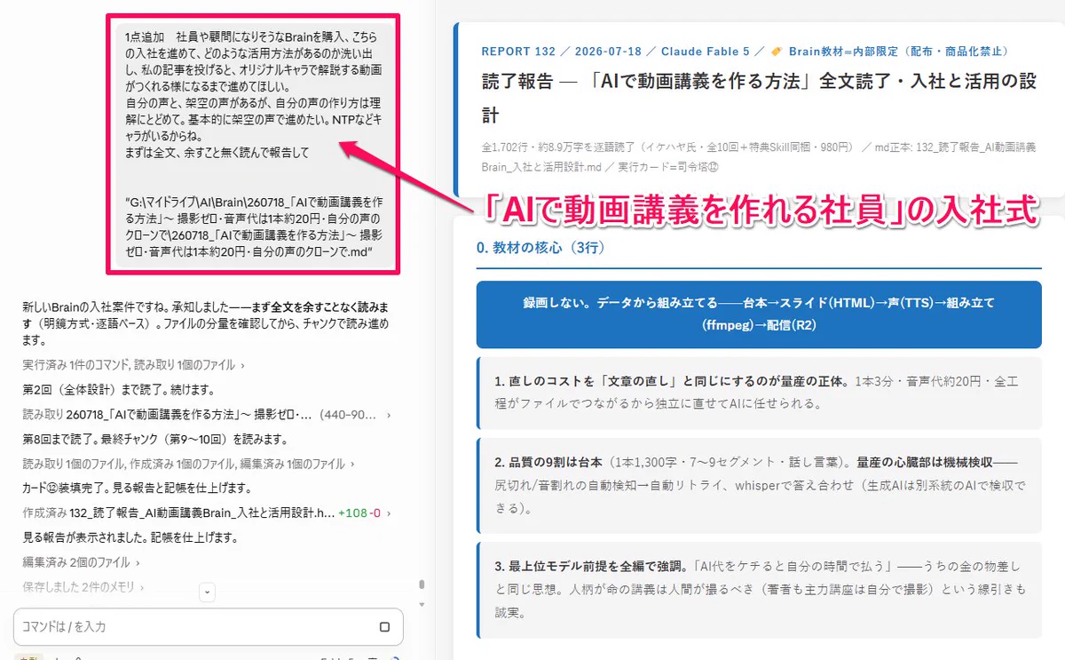The image size is (1065, 660).
Task: Click the message '第2回（全体設計）まで読了。続けます。'
Action: pyautogui.click(x=118, y=390)
